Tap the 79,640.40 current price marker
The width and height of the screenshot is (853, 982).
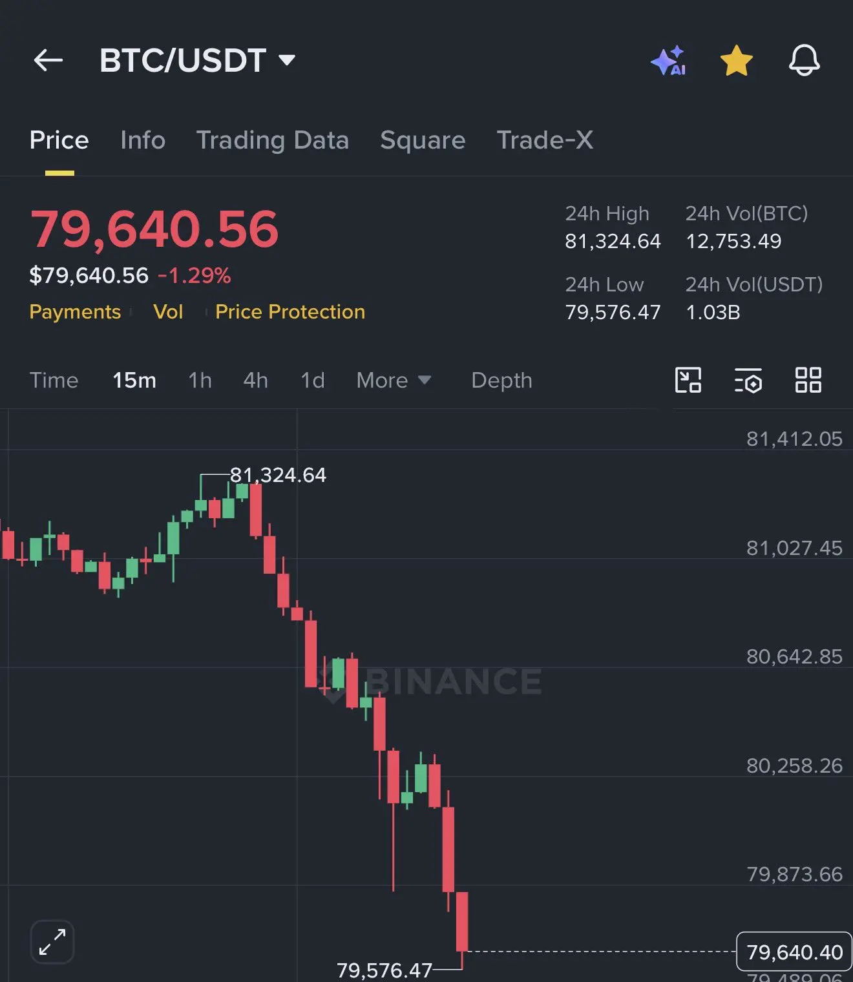(x=794, y=952)
